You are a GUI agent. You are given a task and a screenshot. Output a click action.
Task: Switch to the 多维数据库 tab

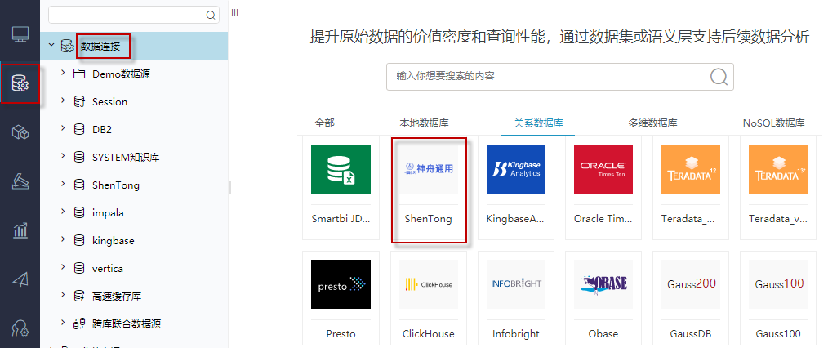pyautogui.click(x=652, y=123)
